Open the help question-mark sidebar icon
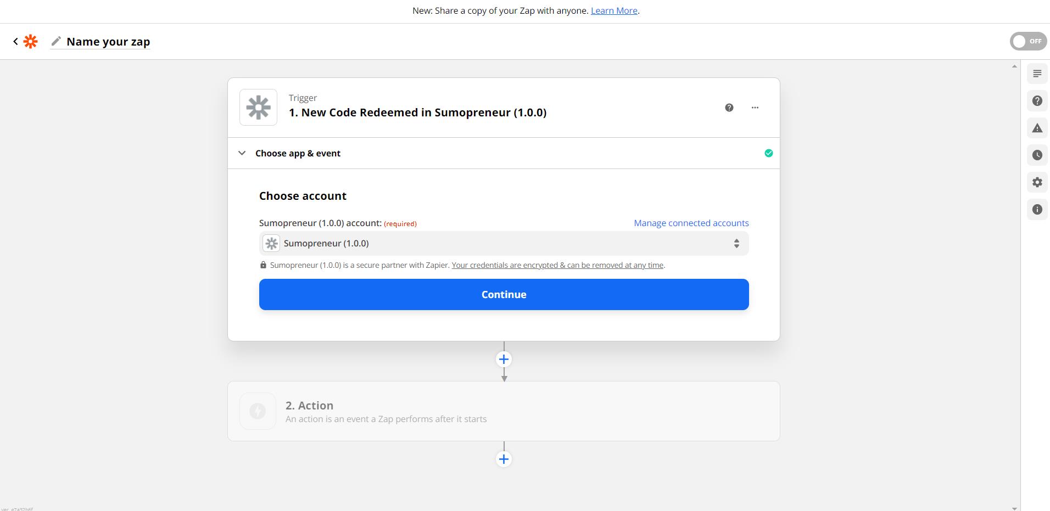The height and width of the screenshot is (511, 1050). click(x=1037, y=101)
